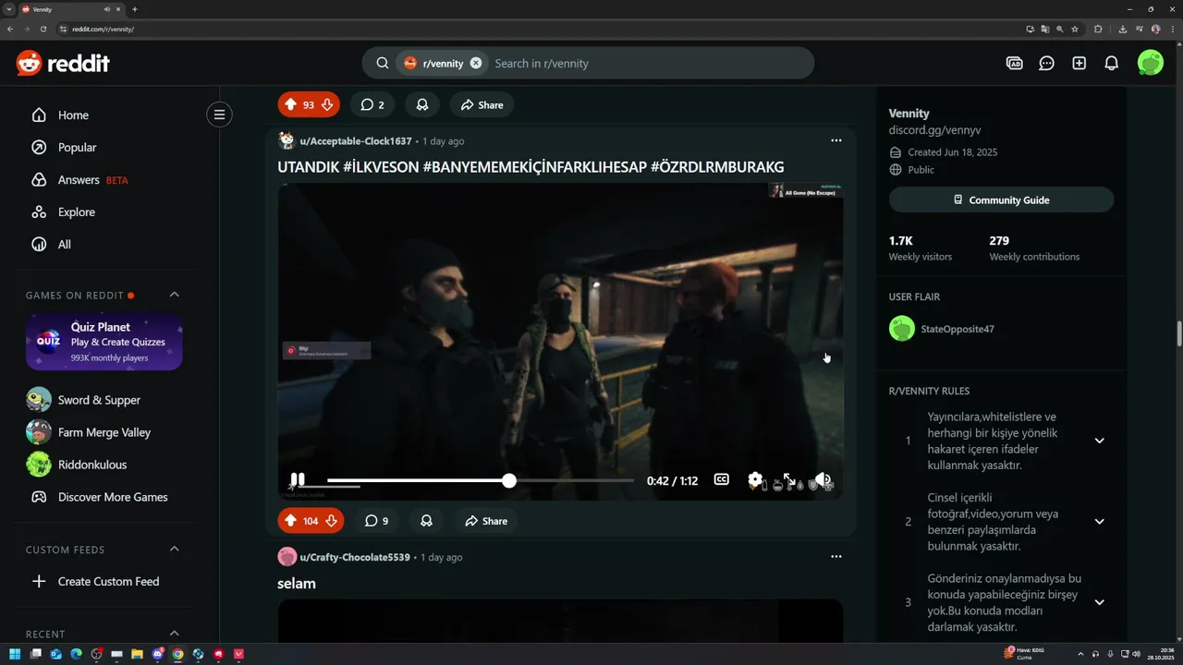Collapse the Custom Feeds section
The width and height of the screenshot is (1183, 665).
click(174, 549)
